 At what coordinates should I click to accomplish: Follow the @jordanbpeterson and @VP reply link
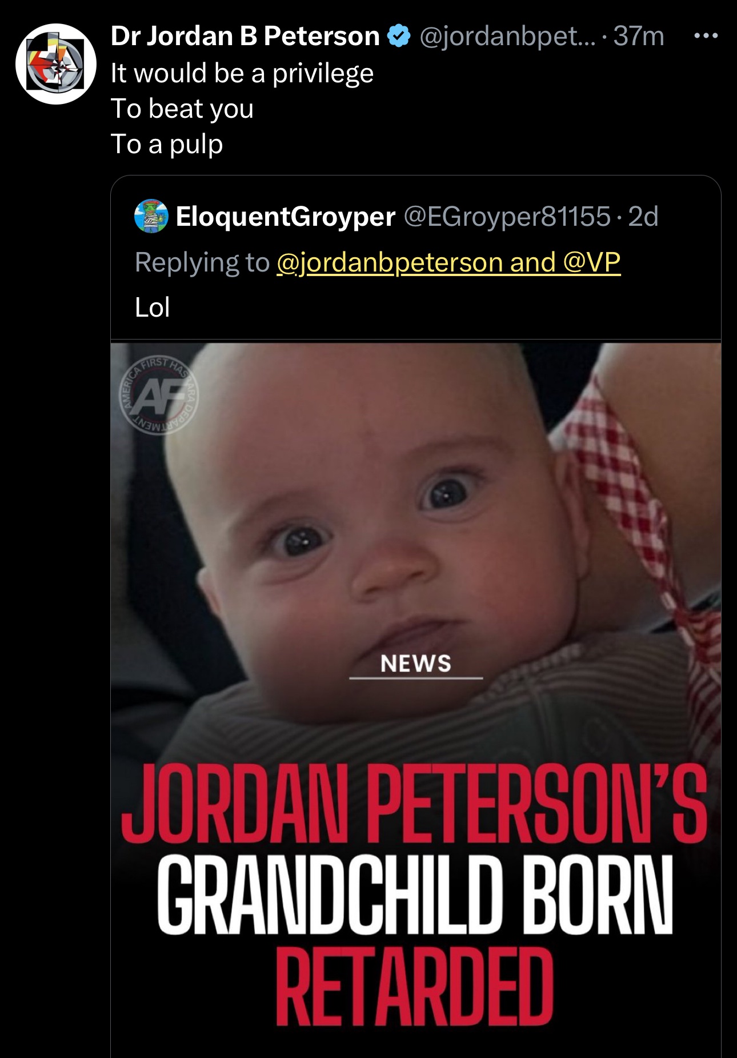click(x=448, y=262)
